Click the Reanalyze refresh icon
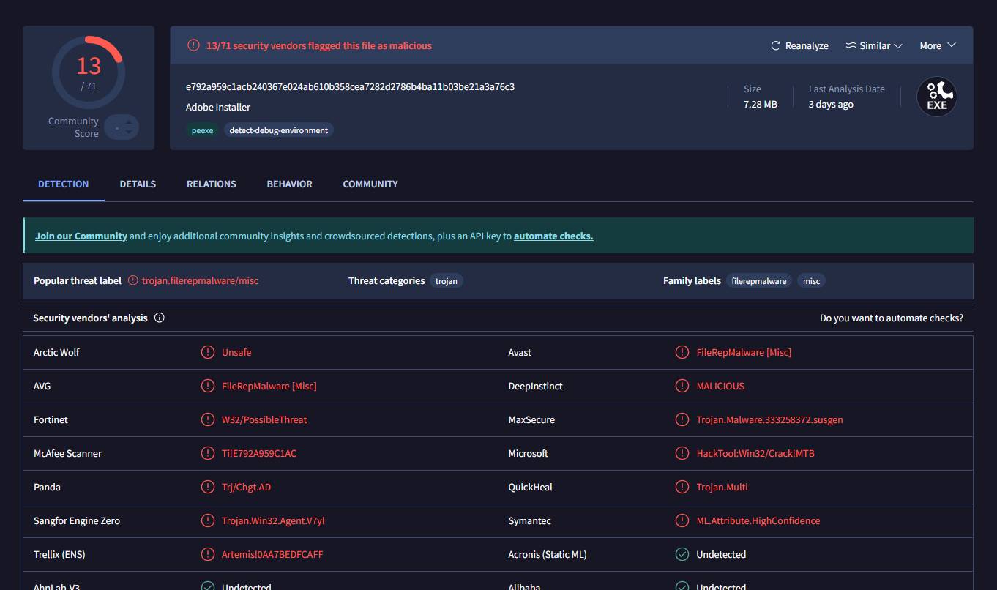 776,45
